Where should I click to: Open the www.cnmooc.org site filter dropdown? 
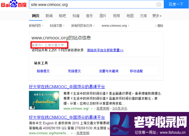click(x=115, y=26)
